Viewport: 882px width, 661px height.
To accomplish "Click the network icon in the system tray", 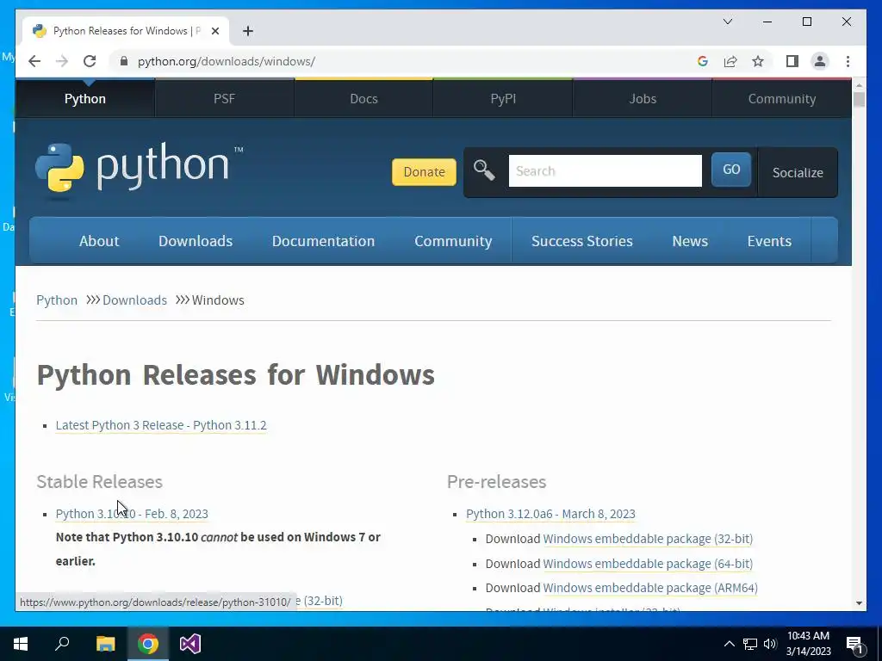I will click(750, 644).
